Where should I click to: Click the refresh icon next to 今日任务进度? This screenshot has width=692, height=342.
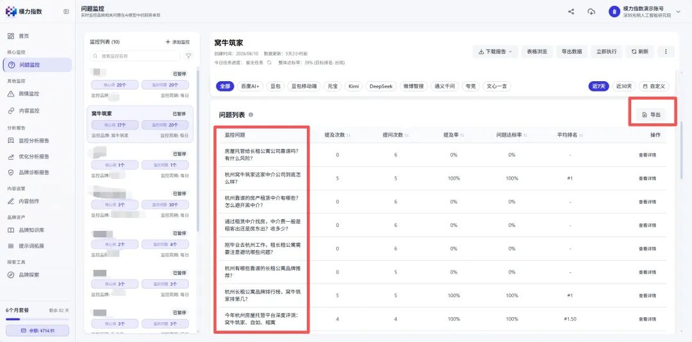click(269, 63)
